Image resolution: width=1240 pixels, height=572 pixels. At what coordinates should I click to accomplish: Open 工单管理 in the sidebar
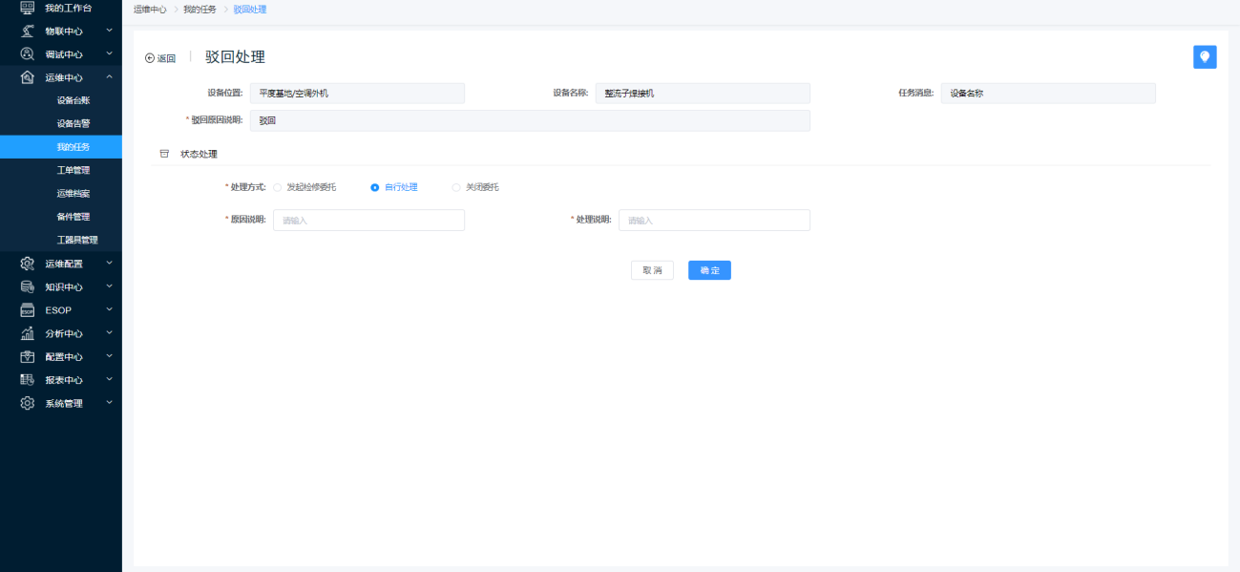tap(74, 170)
